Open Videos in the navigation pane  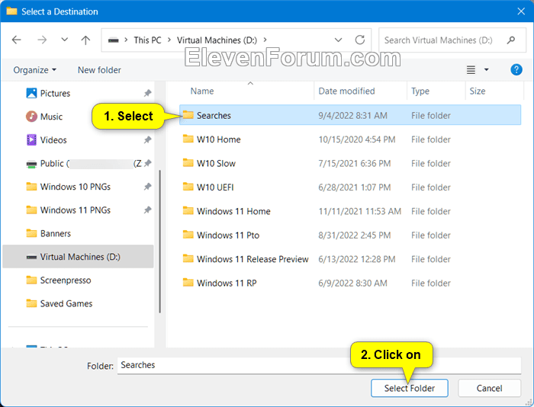pyautogui.click(x=53, y=140)
